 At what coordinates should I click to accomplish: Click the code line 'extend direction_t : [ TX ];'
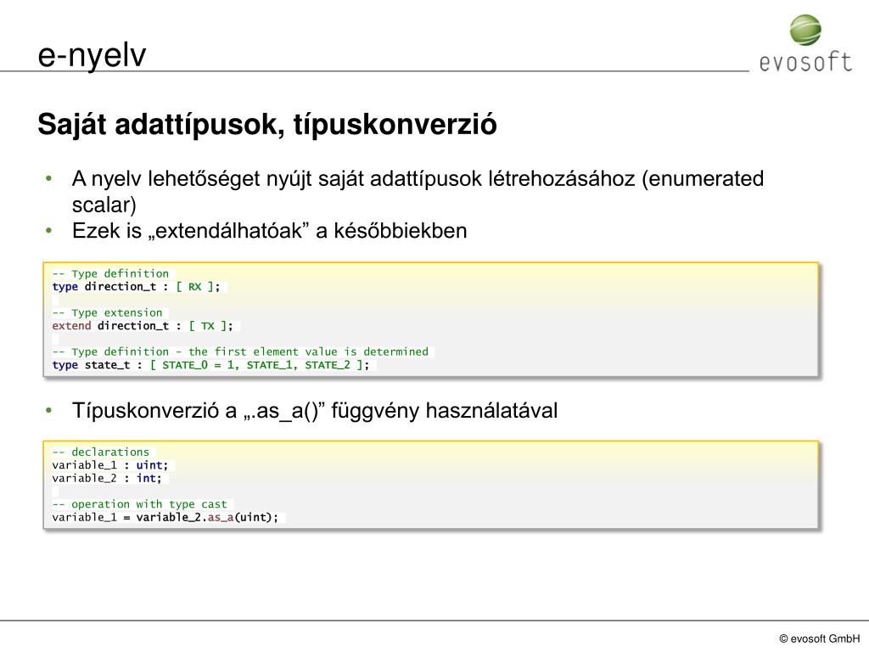pos(143,326)
